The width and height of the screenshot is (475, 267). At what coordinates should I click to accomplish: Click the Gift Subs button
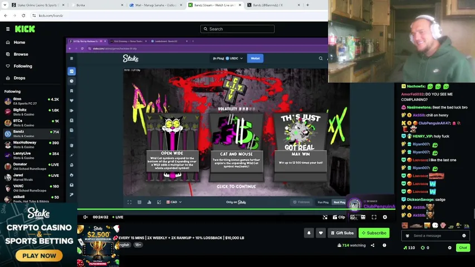342,233
